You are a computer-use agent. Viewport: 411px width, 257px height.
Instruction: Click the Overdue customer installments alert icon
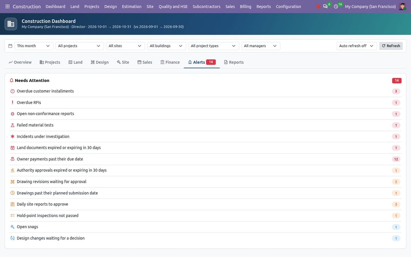pos(13,91)
